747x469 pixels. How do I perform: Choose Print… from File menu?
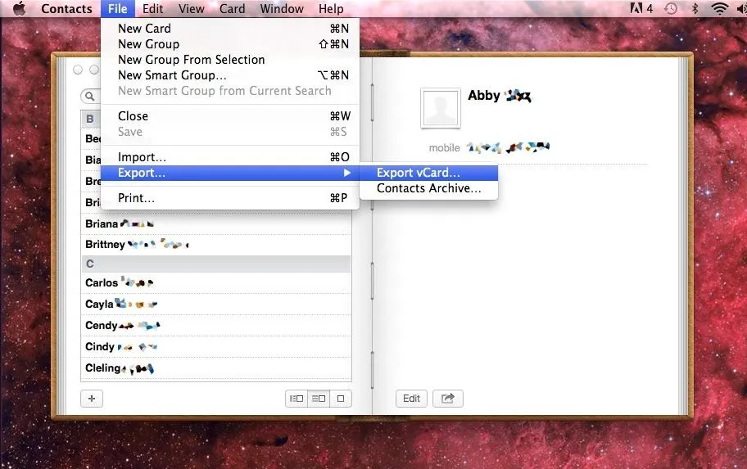(230, 198)
